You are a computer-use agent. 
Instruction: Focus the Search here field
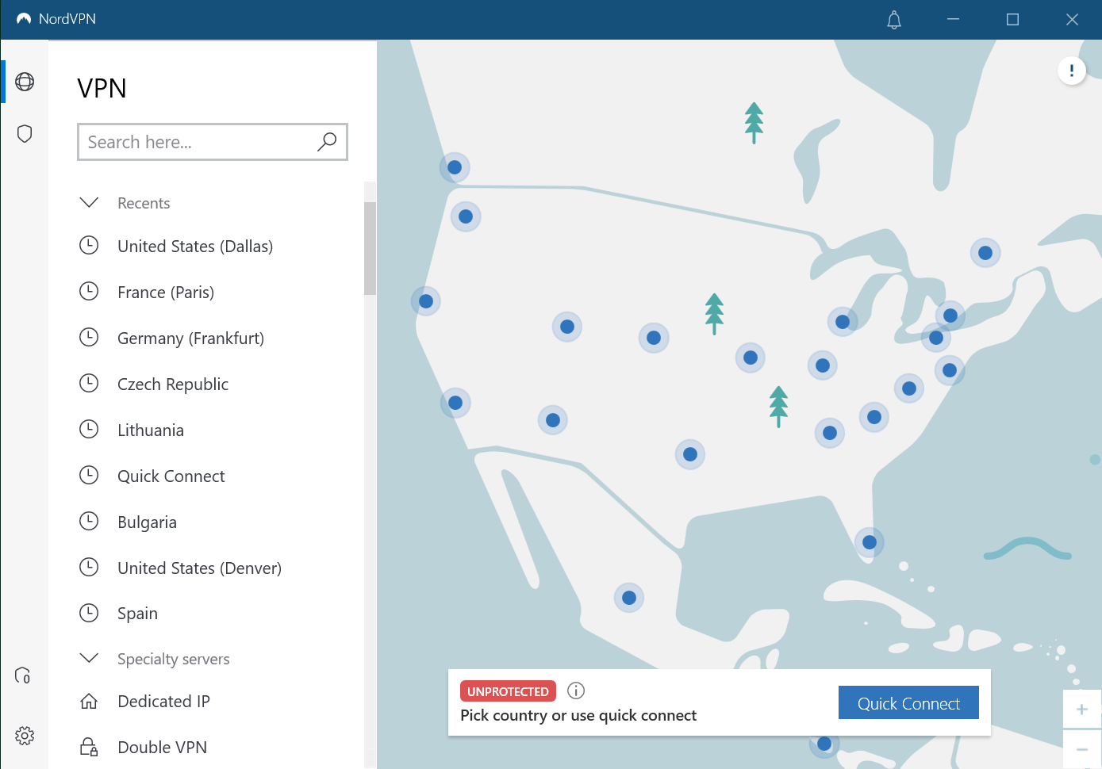tap(213, 142)
